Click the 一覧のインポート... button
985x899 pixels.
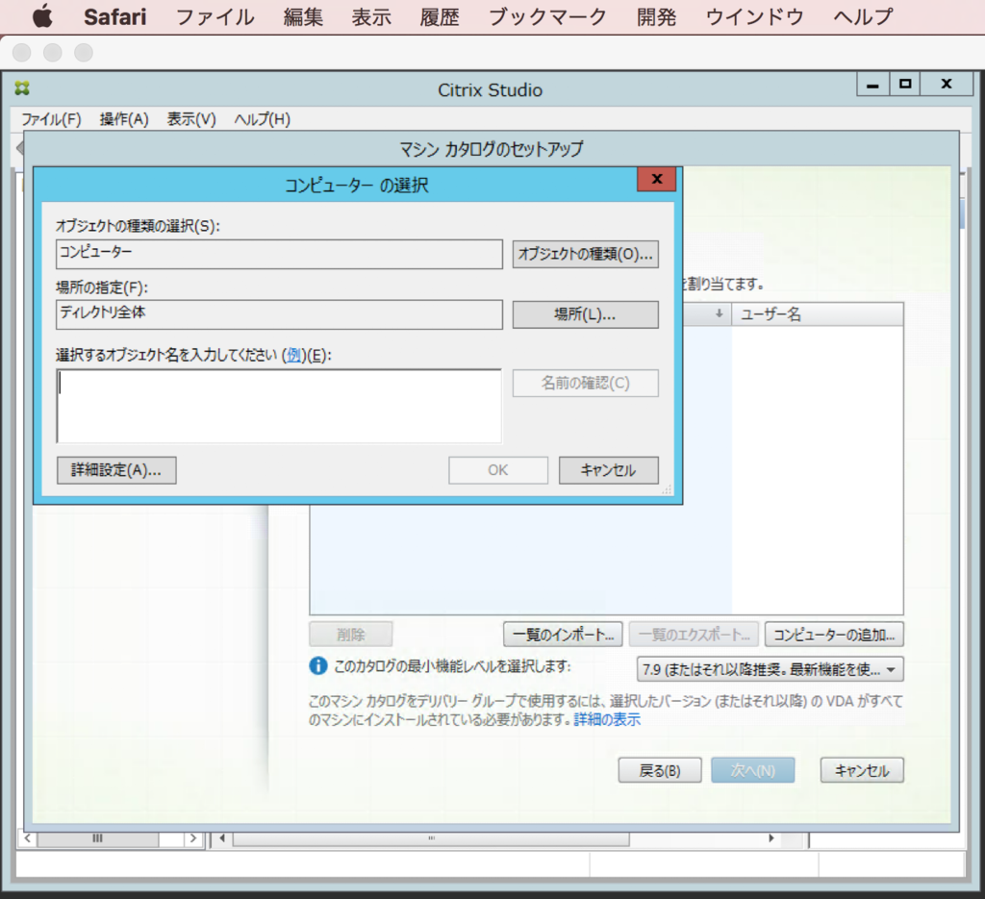pos(563,634)
